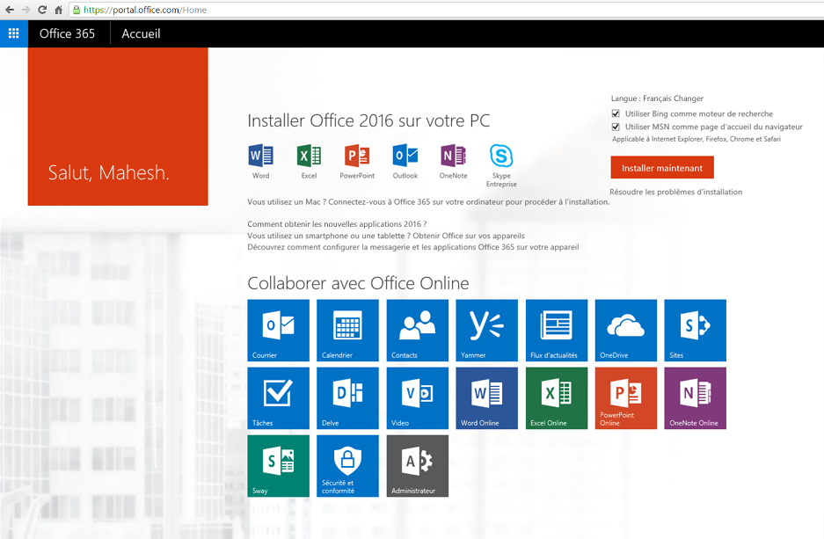This screenshot has height=539, width=824.
Task: Open the Vidéo tile
Action: [417, 398]
